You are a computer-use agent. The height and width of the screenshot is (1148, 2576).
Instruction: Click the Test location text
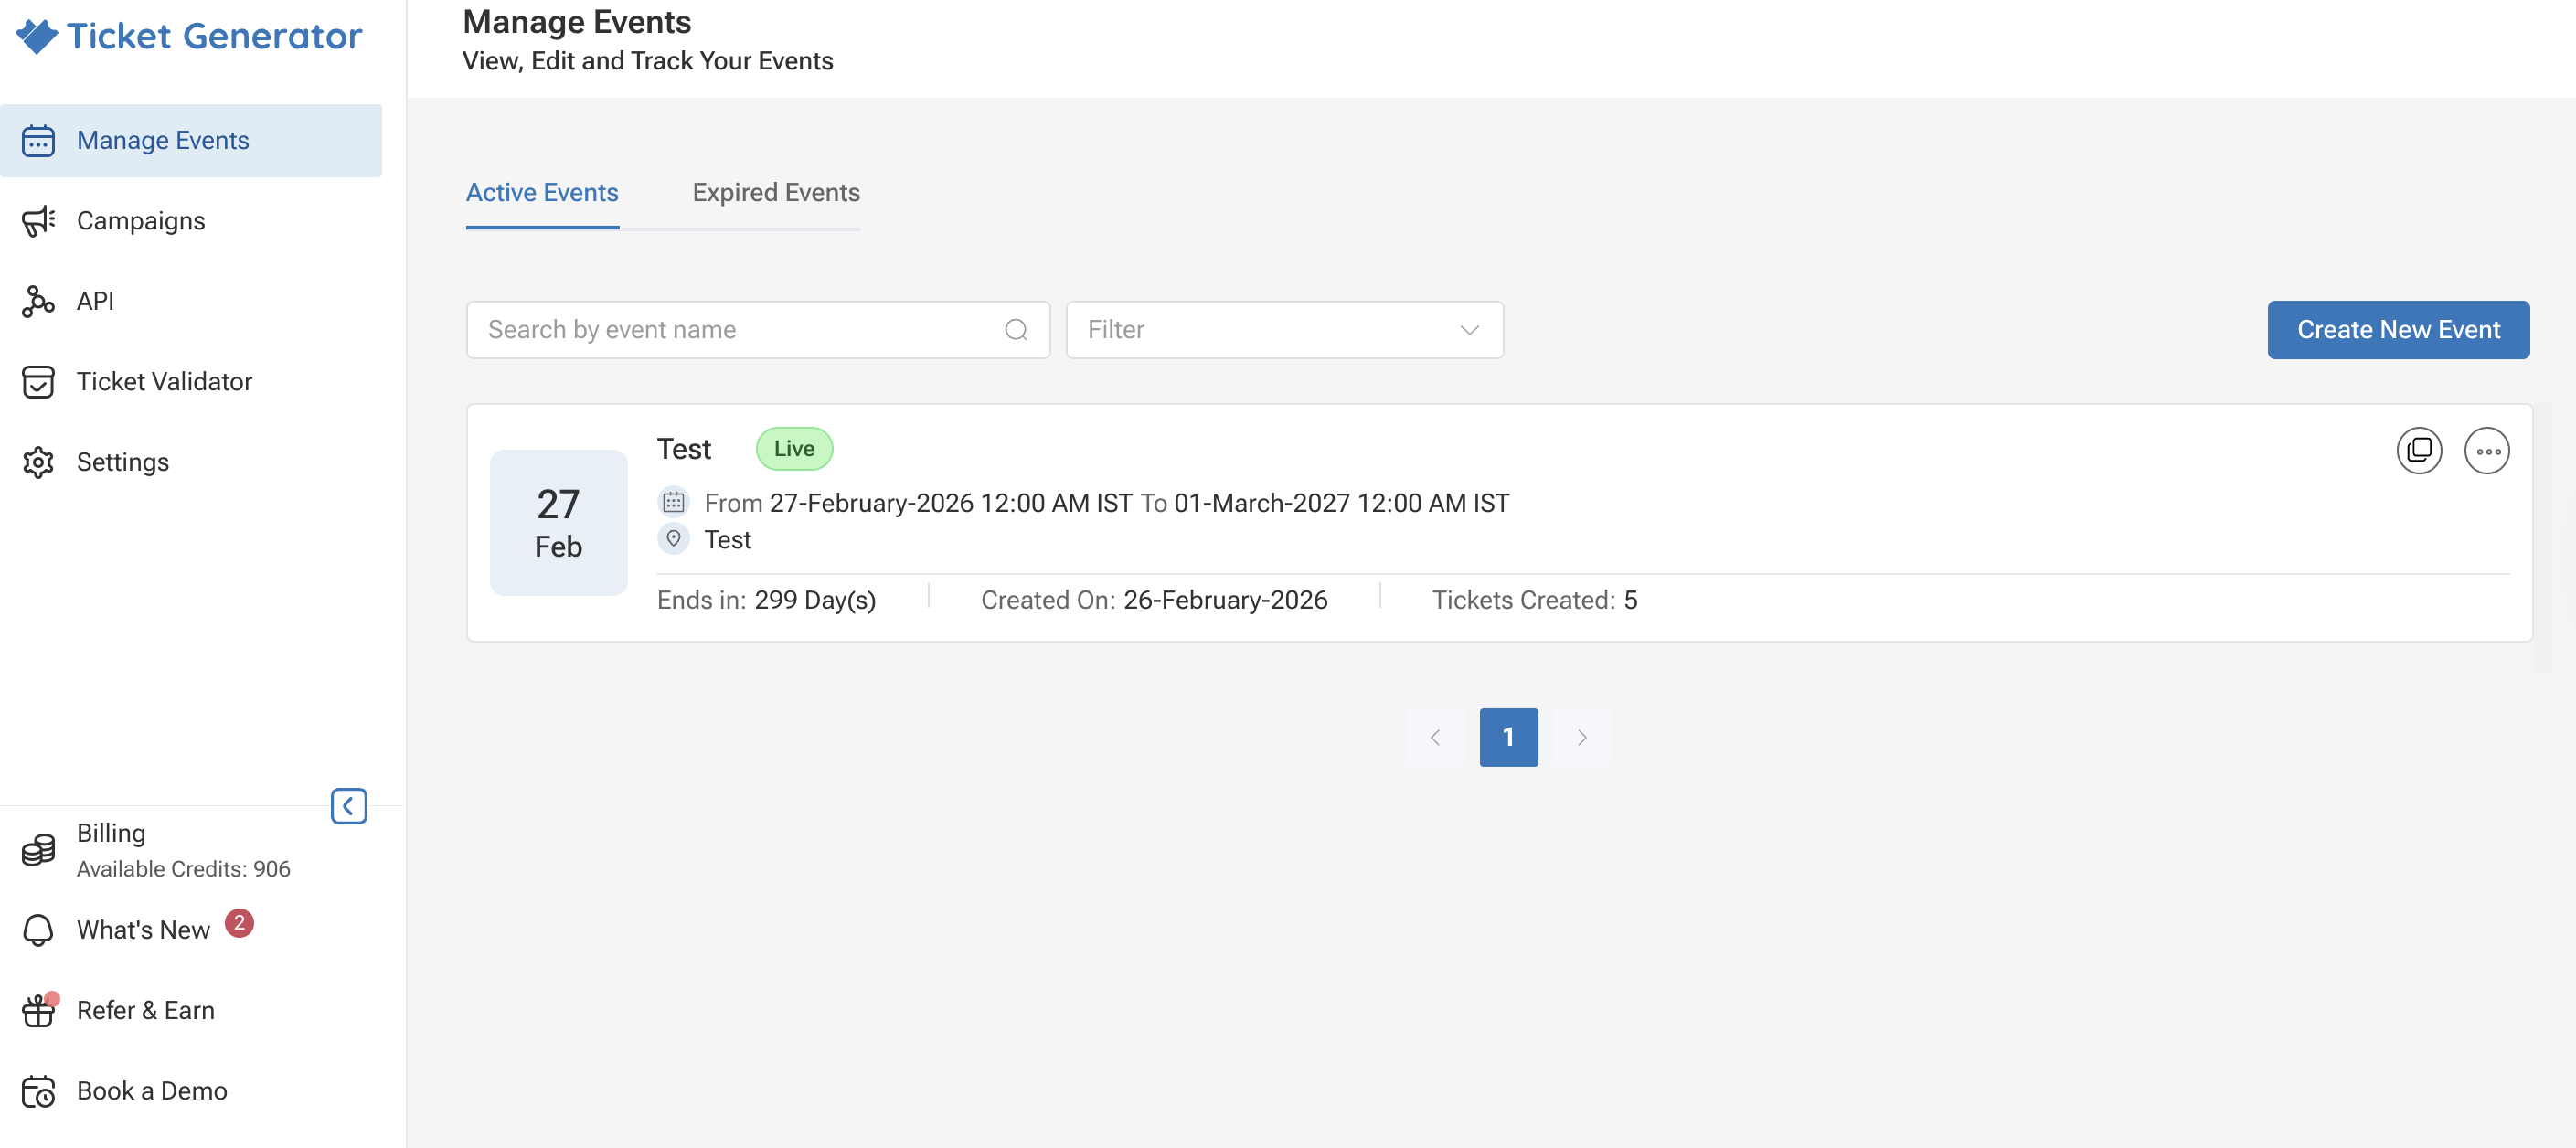click(727, 539)
